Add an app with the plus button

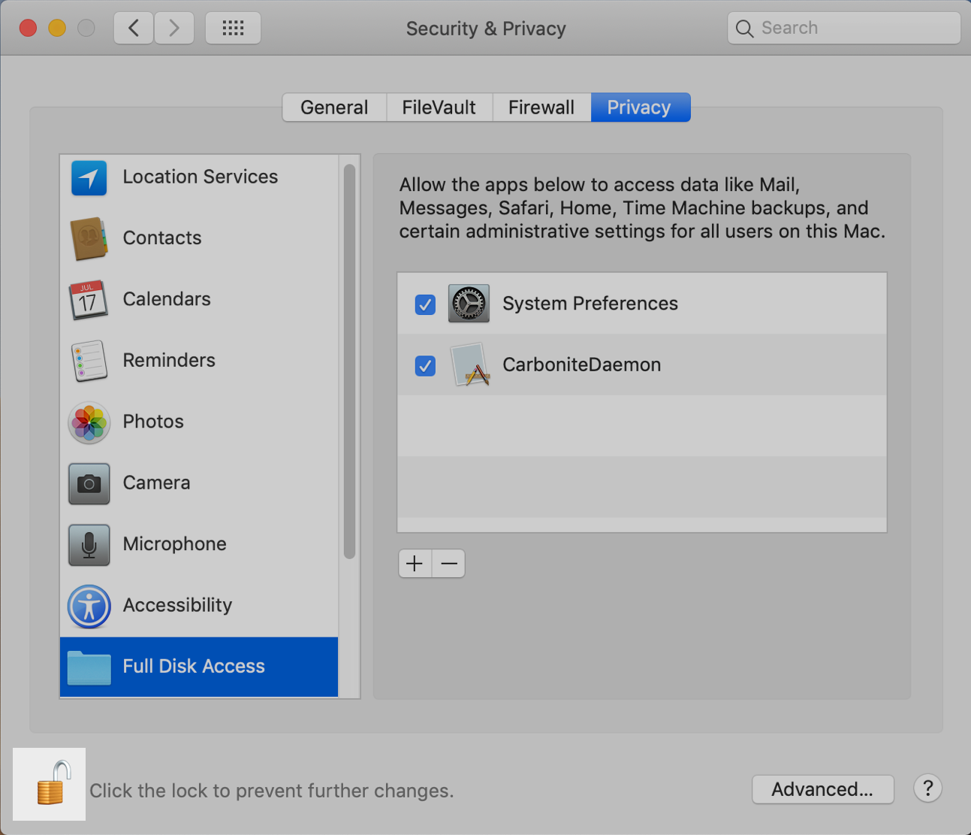tap(415, 563)
